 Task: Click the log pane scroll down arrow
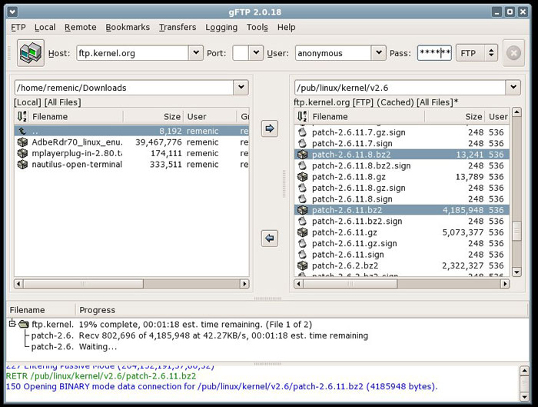pyautogui.click(x=524, y=397)
